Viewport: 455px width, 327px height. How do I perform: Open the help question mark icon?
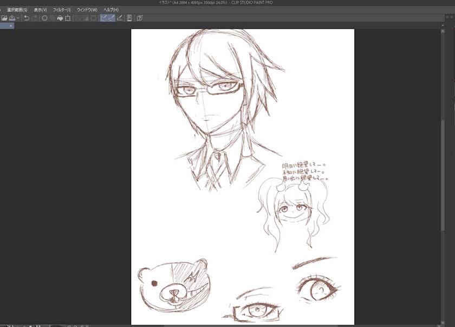coord(139,18)
